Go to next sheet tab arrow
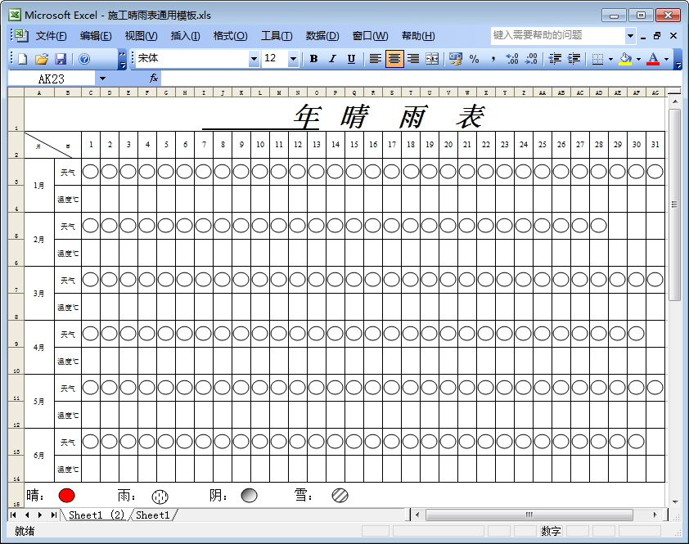 coord(40,515)
